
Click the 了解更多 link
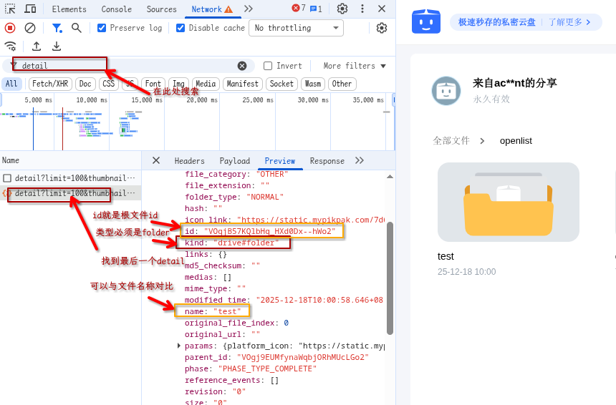tap(569, 22)
